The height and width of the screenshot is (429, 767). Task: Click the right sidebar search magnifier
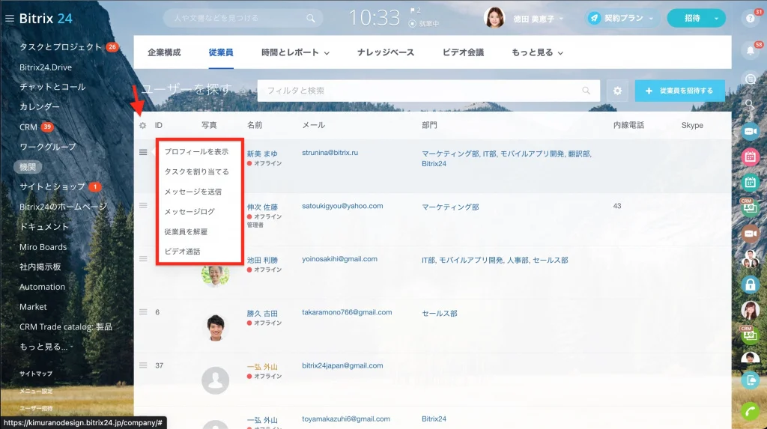(750, 104)
